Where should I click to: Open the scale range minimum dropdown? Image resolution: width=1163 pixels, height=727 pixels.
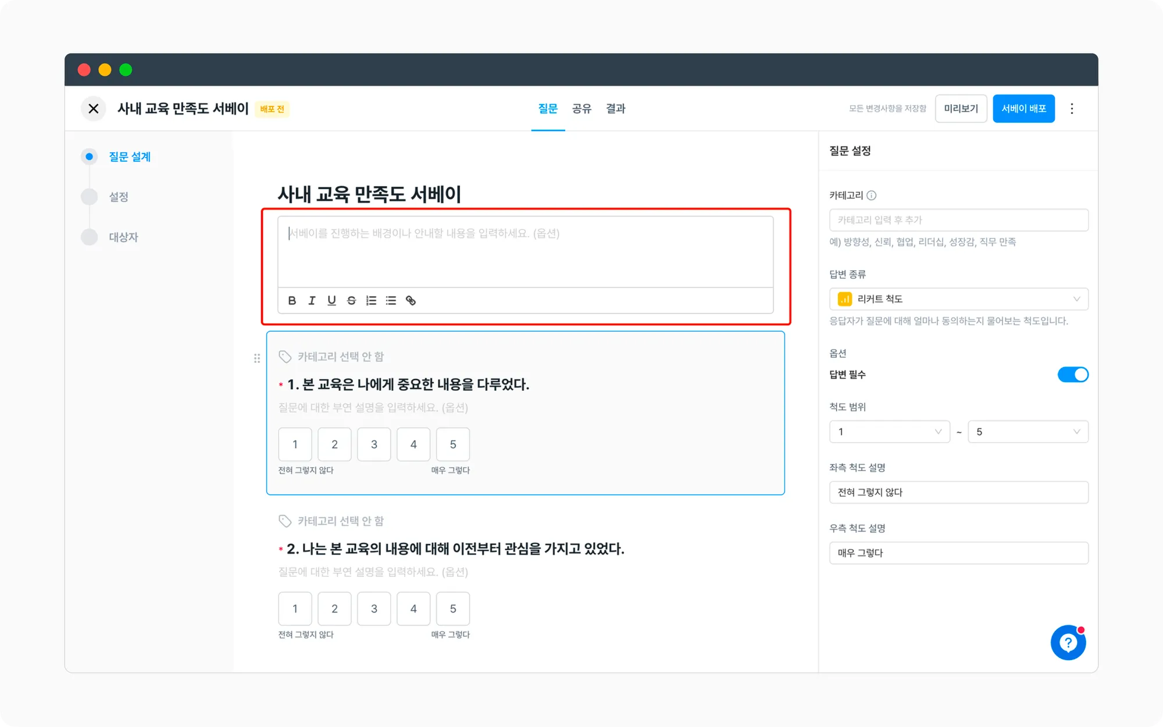click(x=889, y=432)
